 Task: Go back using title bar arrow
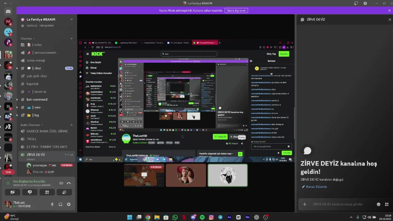(6, 3)
